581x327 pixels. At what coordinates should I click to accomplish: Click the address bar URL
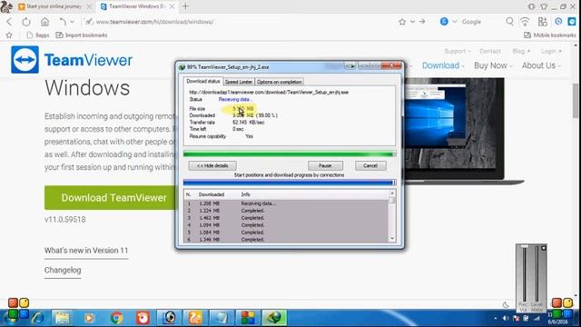154,22
